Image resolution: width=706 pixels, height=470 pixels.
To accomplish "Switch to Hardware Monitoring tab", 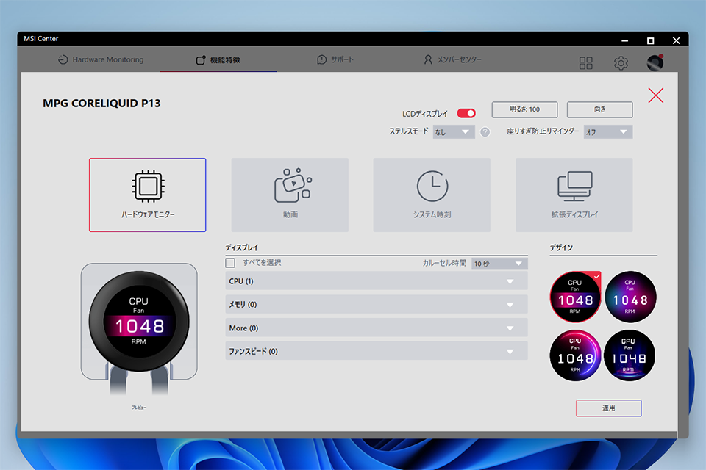I will click(x=101, y=59).
